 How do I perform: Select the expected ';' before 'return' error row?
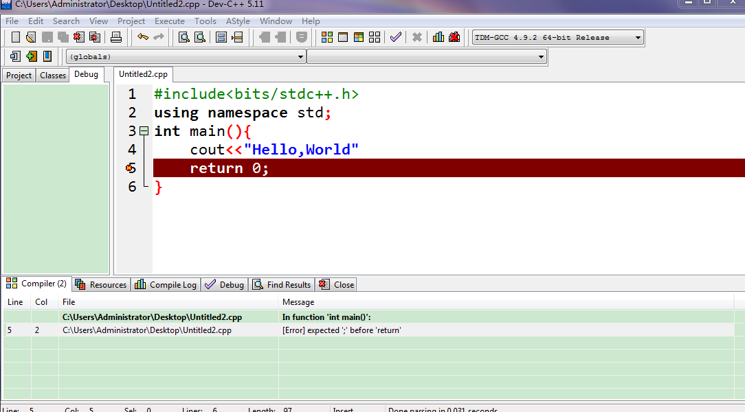click(342, 330)
